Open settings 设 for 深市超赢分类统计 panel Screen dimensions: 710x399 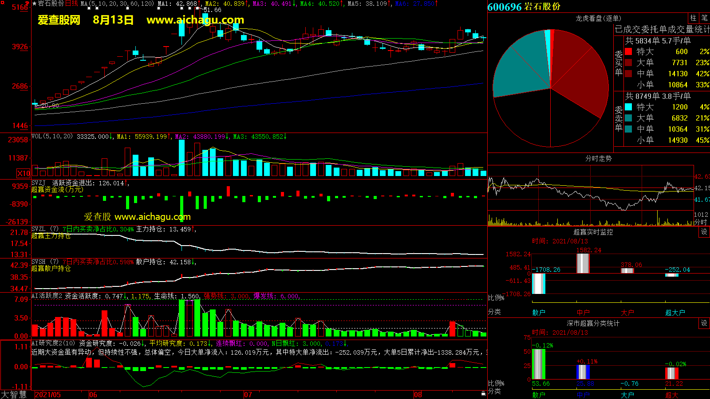704,323
